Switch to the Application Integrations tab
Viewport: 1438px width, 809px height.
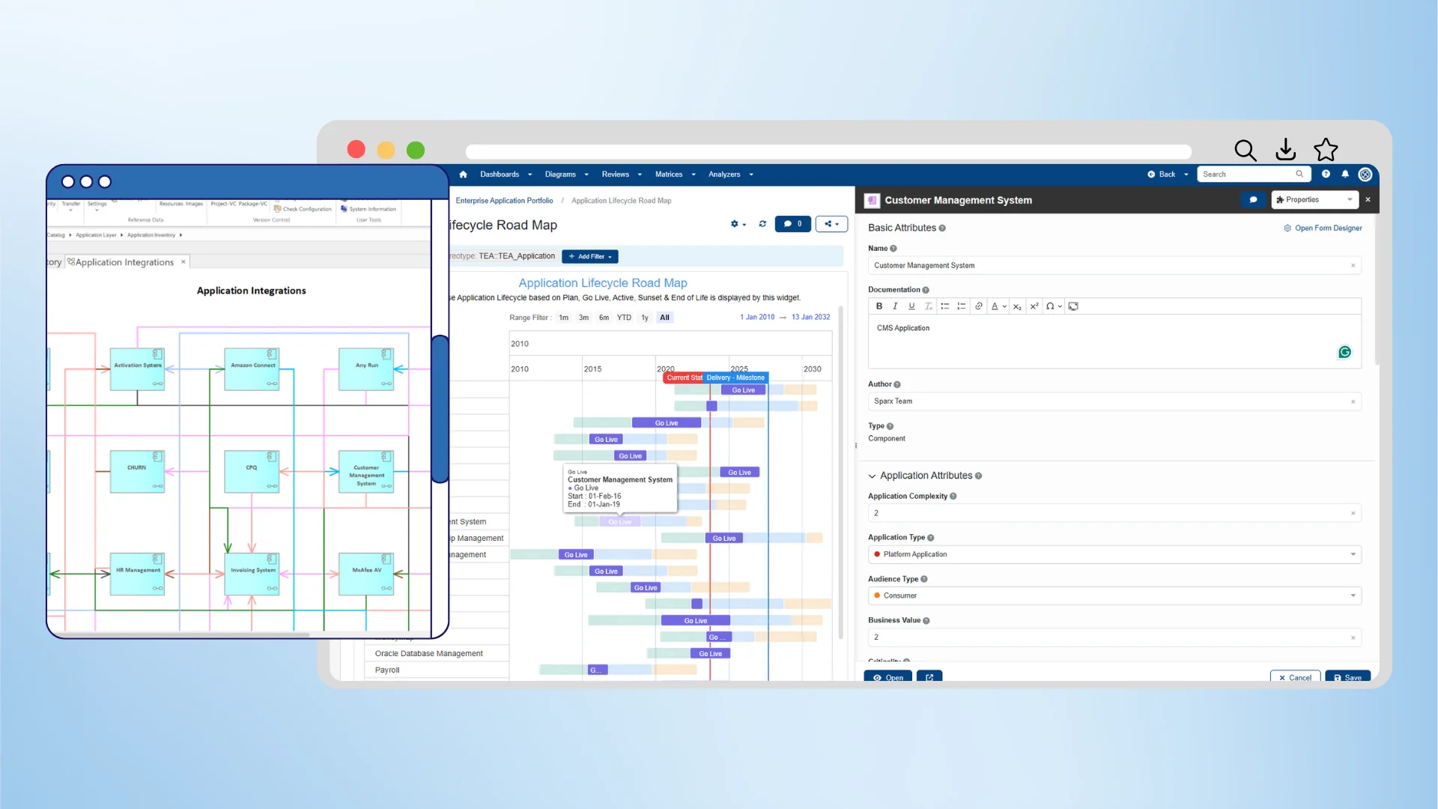[x=124, y=261]
